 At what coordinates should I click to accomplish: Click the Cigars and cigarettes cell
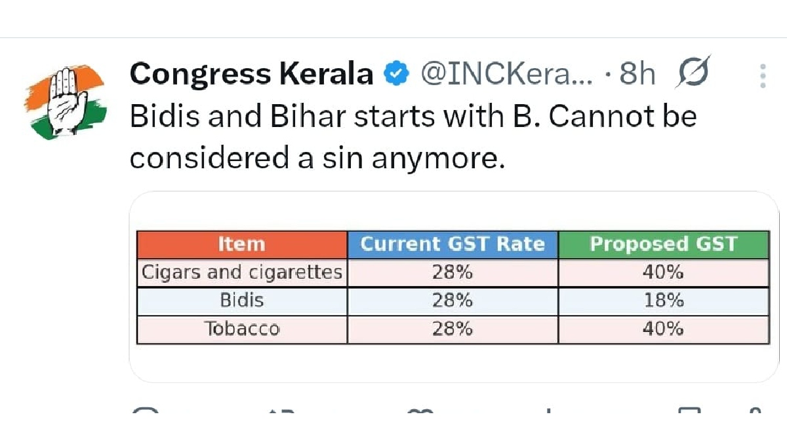(241, 272)
